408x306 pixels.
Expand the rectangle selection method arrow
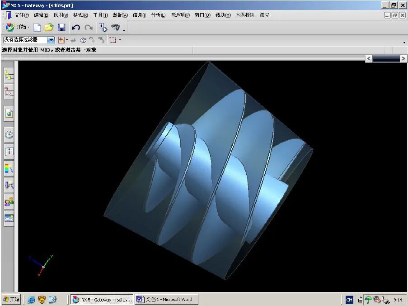120,40
